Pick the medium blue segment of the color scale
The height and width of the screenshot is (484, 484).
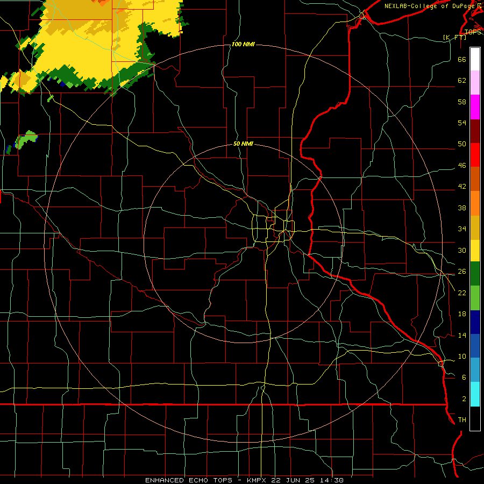pos(475,346)
